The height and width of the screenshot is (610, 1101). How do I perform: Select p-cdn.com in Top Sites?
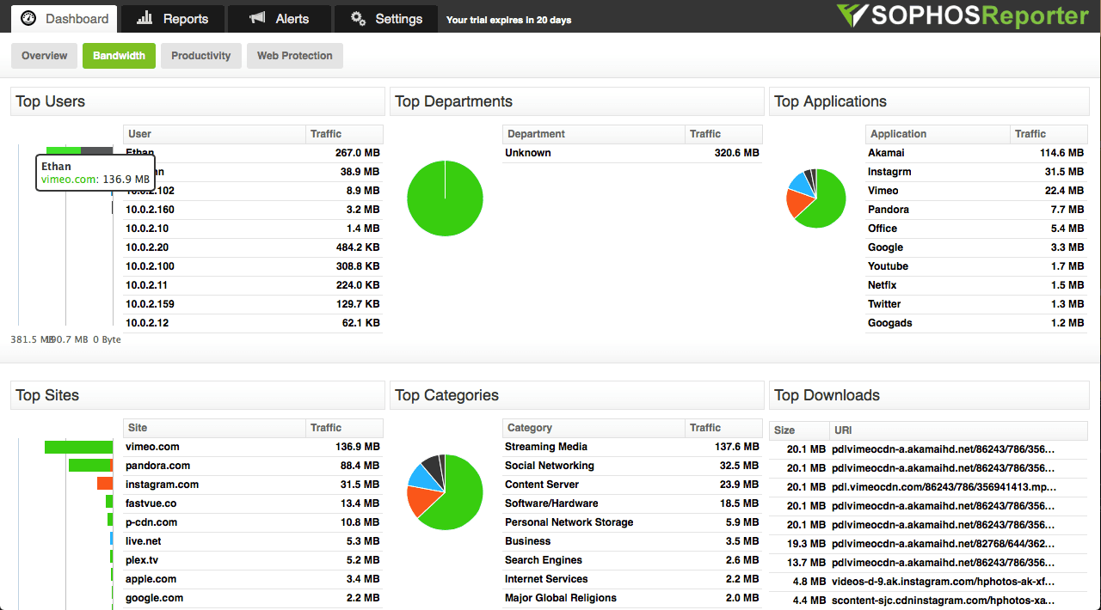click(x=253, y=522)
